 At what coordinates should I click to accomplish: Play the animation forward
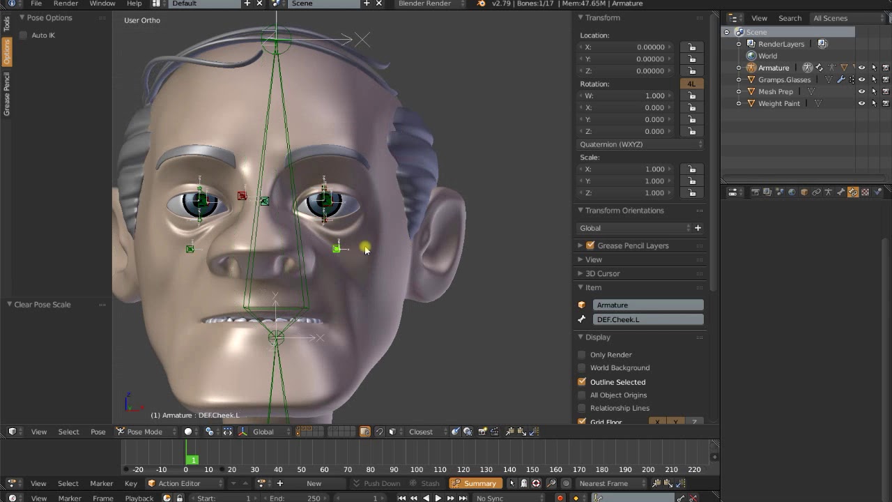point(438,498)
